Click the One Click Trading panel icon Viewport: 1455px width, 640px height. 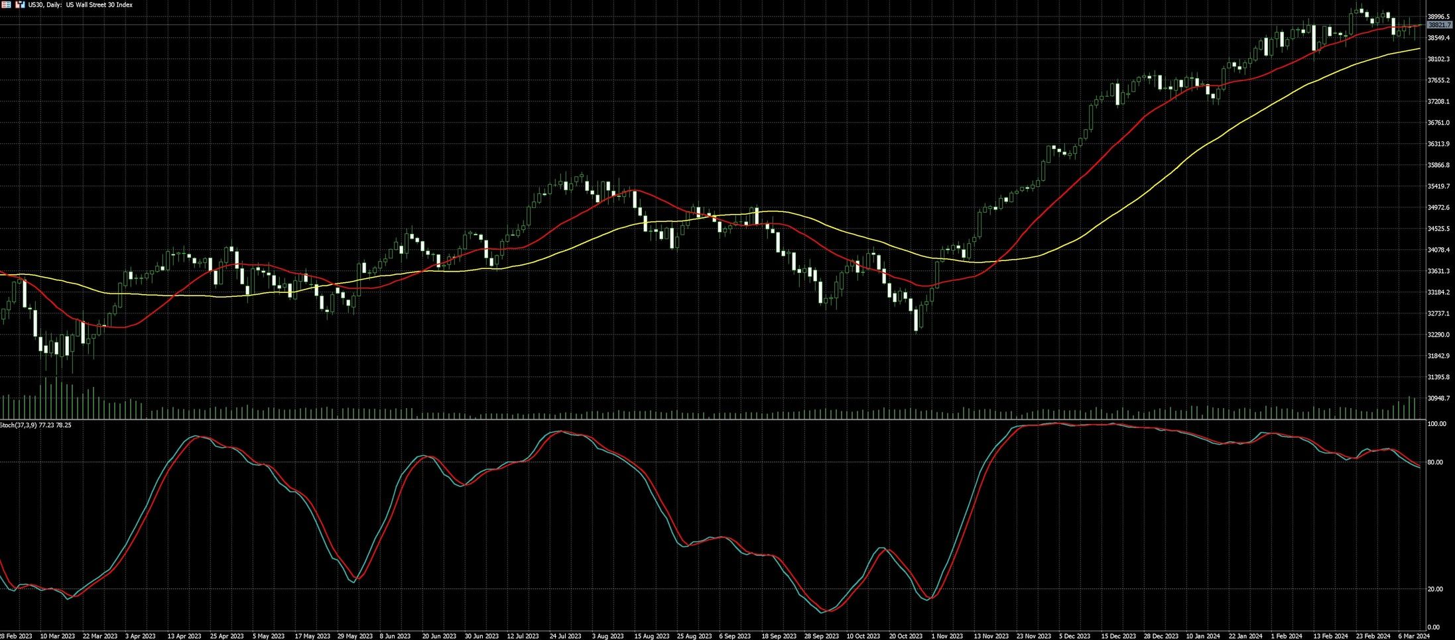pyautogui.click(x=20, y=5)
